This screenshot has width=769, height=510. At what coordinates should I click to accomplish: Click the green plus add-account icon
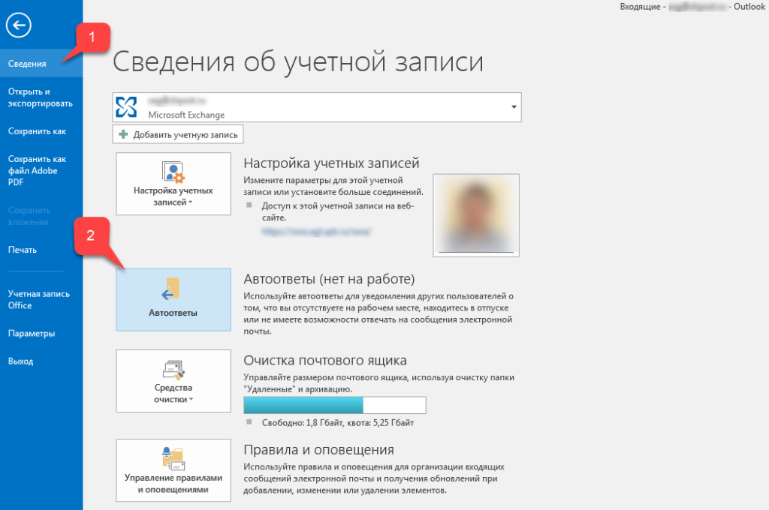(x=123, y=134)
